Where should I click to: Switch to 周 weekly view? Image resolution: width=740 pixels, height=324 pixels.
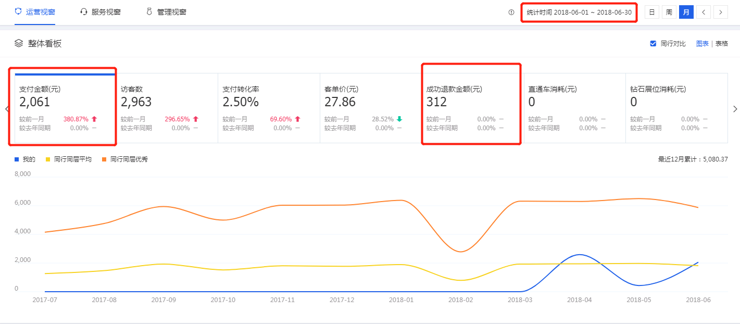[669, 12]
